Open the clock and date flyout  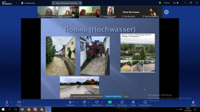[x=188, y=110]
